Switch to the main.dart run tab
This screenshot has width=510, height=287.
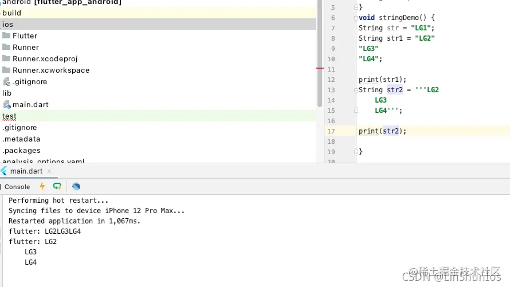(26, 171)
